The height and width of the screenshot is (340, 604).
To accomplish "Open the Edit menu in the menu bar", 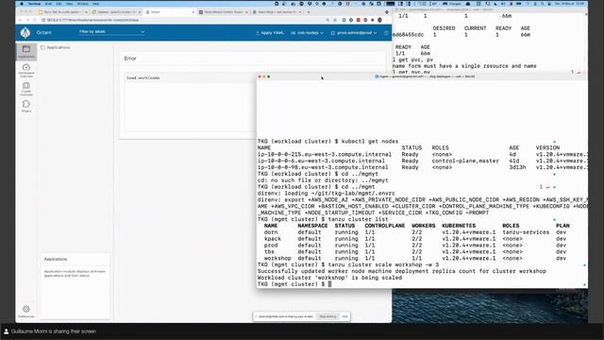I will [x=59, y=4].
